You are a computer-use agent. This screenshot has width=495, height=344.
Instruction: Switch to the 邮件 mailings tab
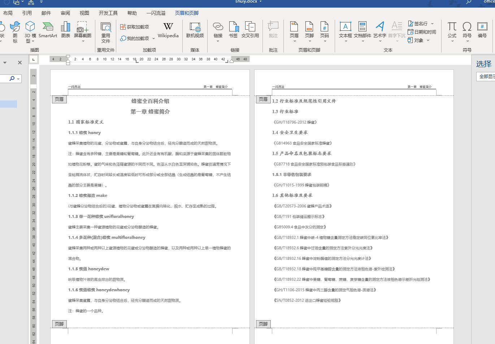(x=46, y=13)
